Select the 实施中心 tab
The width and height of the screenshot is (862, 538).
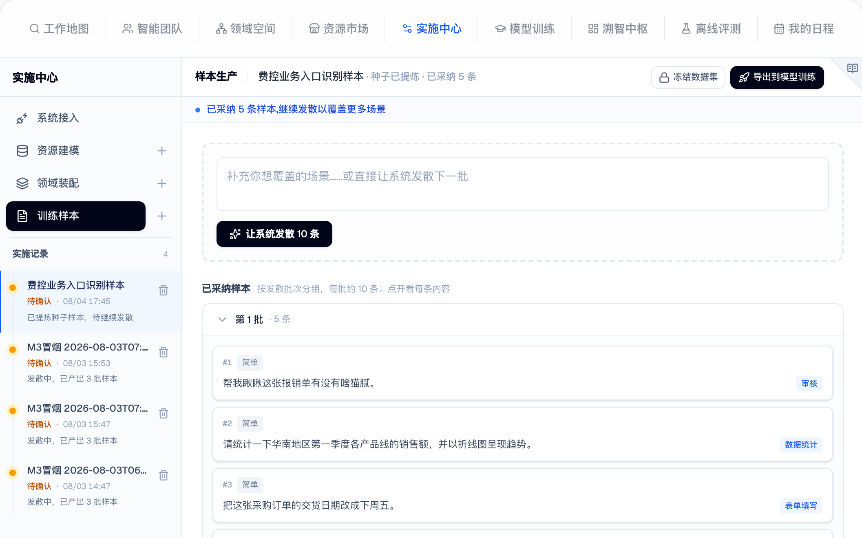[x=432, y=29]
